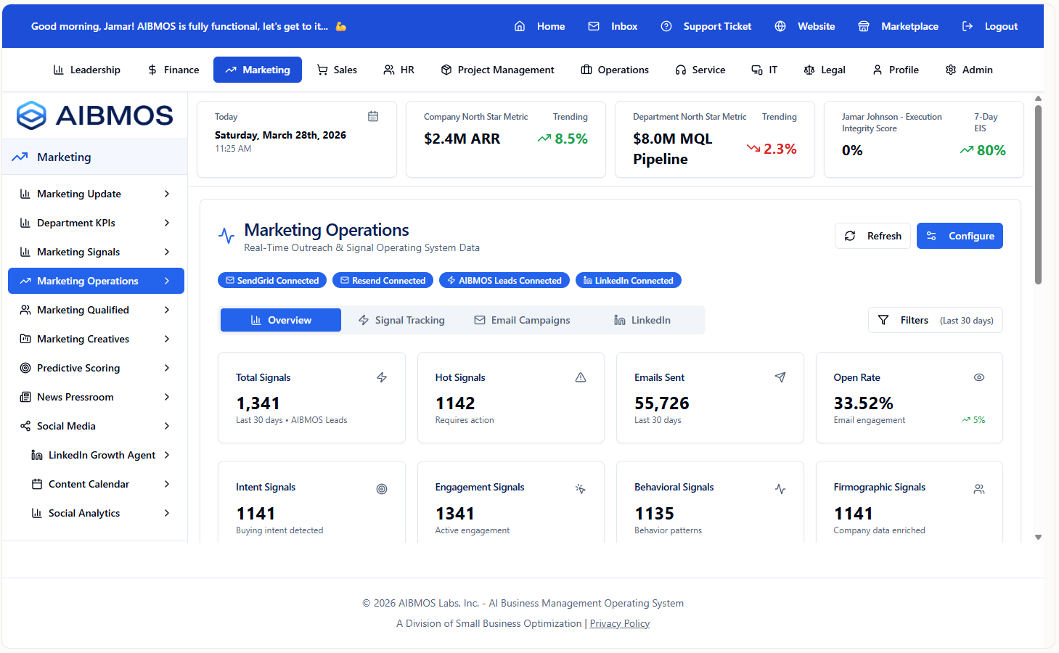Click the SendGrid Connected badge
The height and width of the screenshot is (653, 1059).
[x=272, y=280]
